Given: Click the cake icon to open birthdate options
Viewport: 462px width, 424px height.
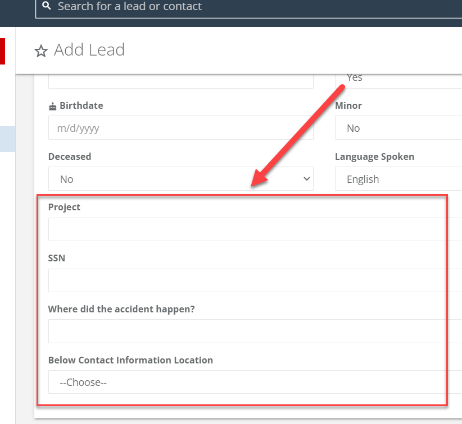Looking at the screenshot, I should click(x=52, y=105).
